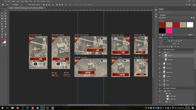This screenshot has height=110, width=196.
Task: Open the library selector dropdown in Libraries
Action: (x=177, y=15)
